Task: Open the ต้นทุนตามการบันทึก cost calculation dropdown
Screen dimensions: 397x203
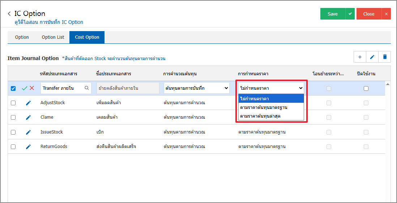Action: click(x=197, y=88)
